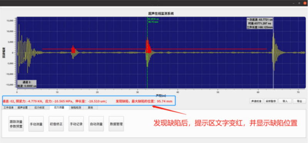Image resolution: width=308 pixels, height=143 pixels.
Task: Open 数据管理 data management
Action: pos(116,124)
